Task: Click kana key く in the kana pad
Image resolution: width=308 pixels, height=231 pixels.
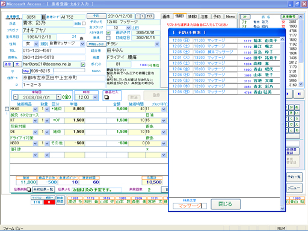Action: (291, 119)
